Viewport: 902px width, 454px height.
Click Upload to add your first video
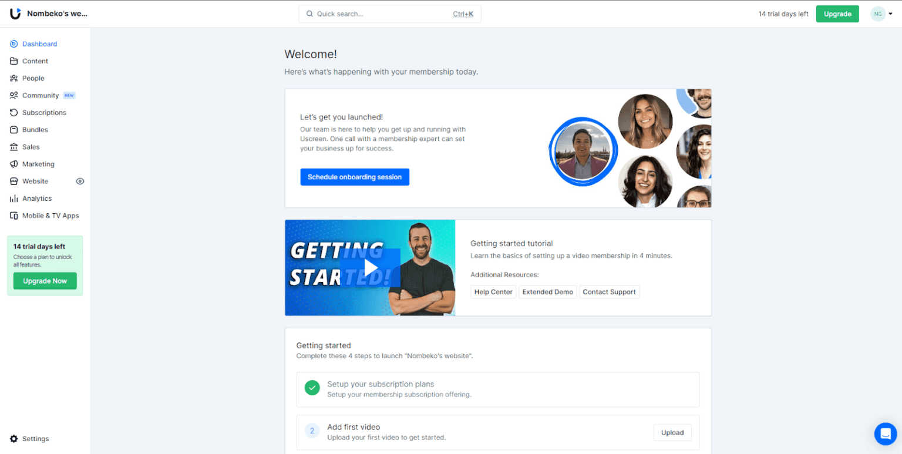point(672,432)
